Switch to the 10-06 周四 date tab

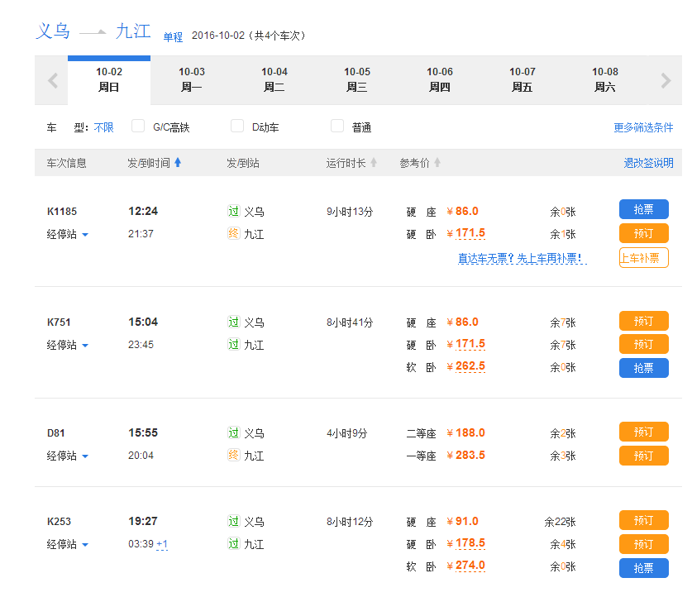point(440,80)
